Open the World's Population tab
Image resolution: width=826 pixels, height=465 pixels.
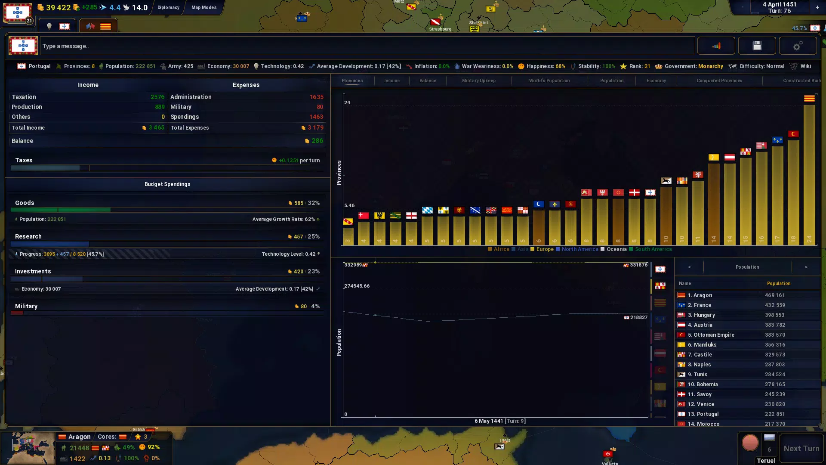pyautogui.click(x=549, y=81)
